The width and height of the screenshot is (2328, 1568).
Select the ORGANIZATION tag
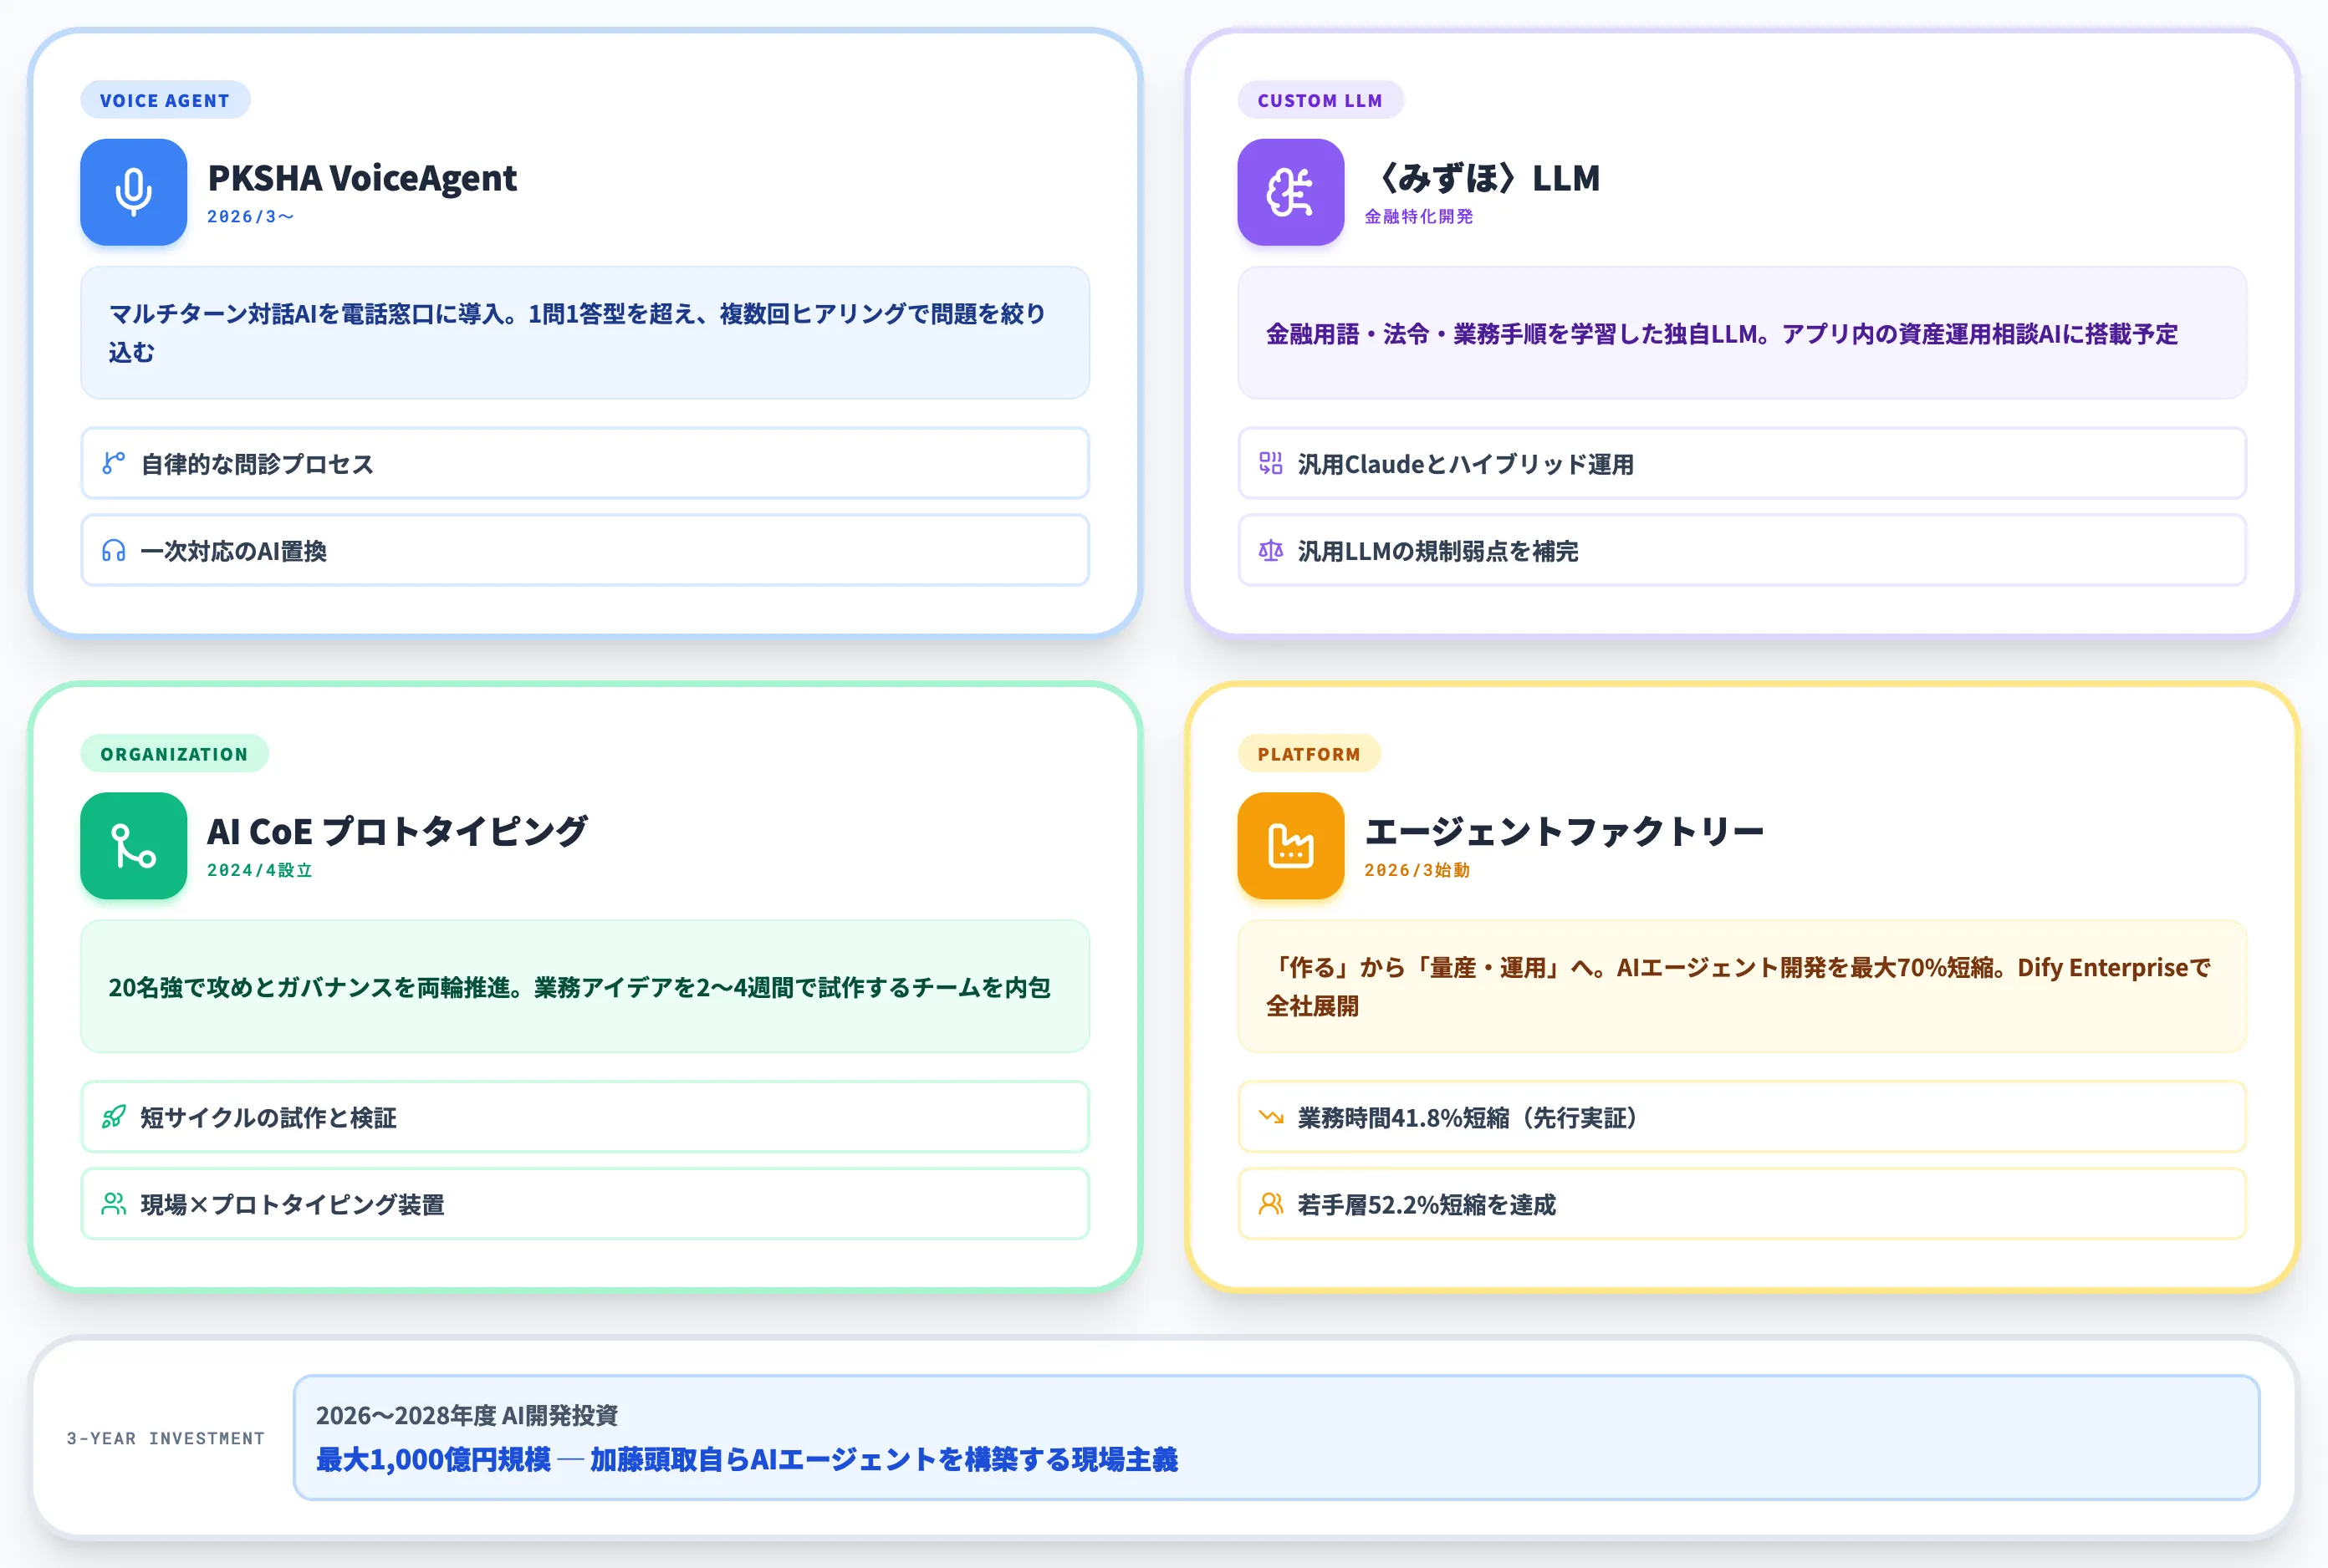pyautogui.click(x=174, y=754)
